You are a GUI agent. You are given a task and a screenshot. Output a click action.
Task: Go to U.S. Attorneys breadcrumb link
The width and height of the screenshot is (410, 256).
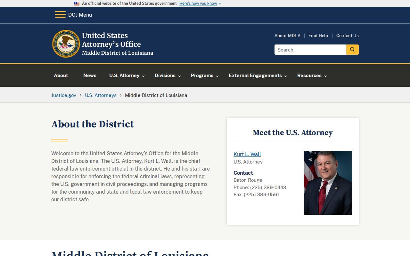click(x=101, y=95)
